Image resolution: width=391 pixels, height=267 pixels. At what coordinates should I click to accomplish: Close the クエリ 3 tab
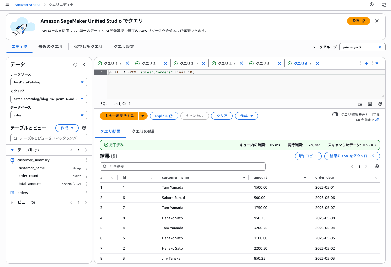[x=203, y=63]
